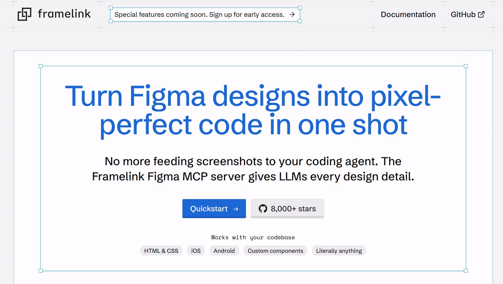This screenshot has height=284, width=503.
Task: Click the arrow icon inside Quickstart
Action: pyautogui.click(x=236, y=209)
